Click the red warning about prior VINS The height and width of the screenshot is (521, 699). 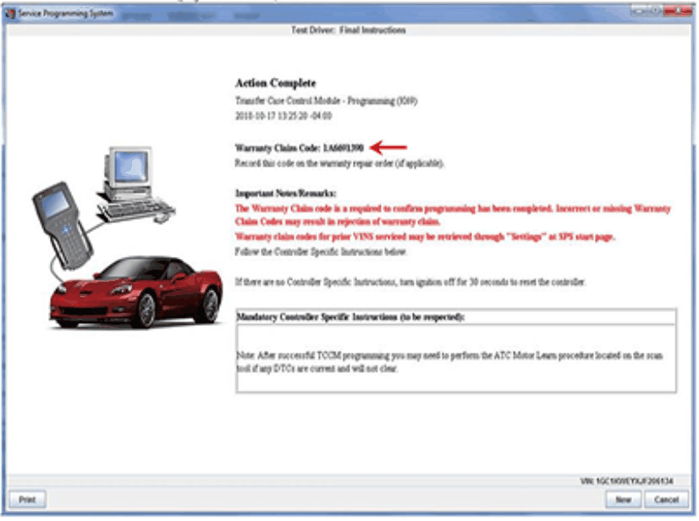click(x=425, y=237)
